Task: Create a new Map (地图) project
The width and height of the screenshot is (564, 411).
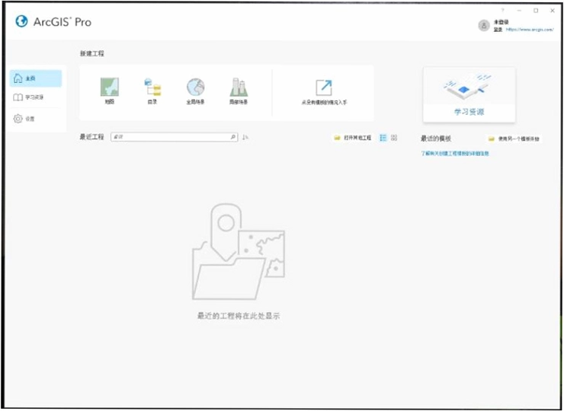Action: (109, 91)
